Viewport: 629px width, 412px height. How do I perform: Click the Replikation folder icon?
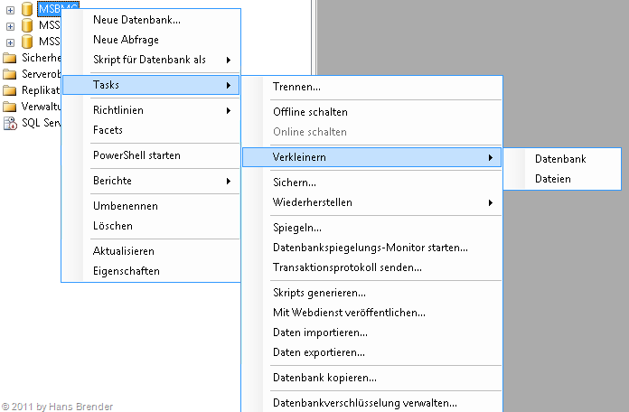point(10,90)
